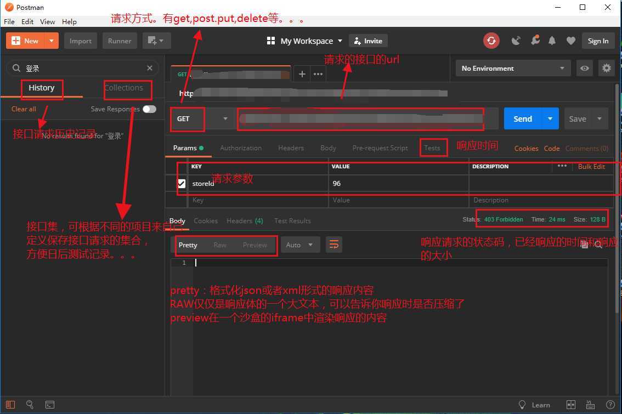Open the response Cookies tab
622x414 pixels.
(206, 221)
